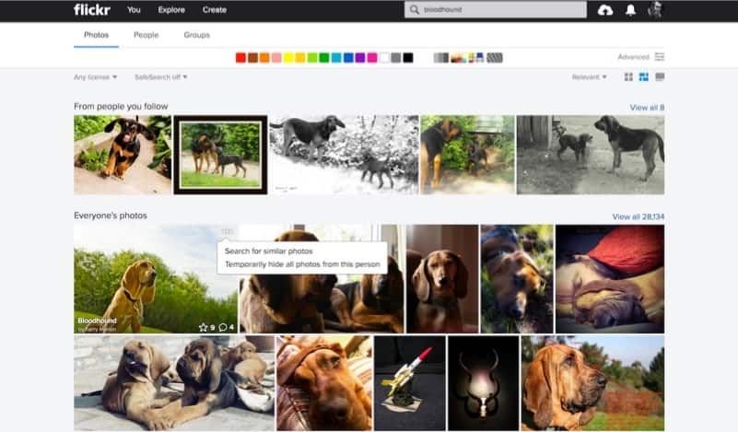738x432 pixels.
Task: Click the View all 28,134 link
Action: [638, 216]
